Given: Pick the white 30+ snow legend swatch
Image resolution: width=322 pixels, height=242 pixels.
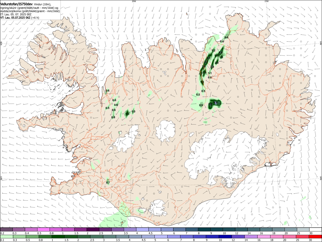Looking at the screenshot, I should click(x=315, y=230).
